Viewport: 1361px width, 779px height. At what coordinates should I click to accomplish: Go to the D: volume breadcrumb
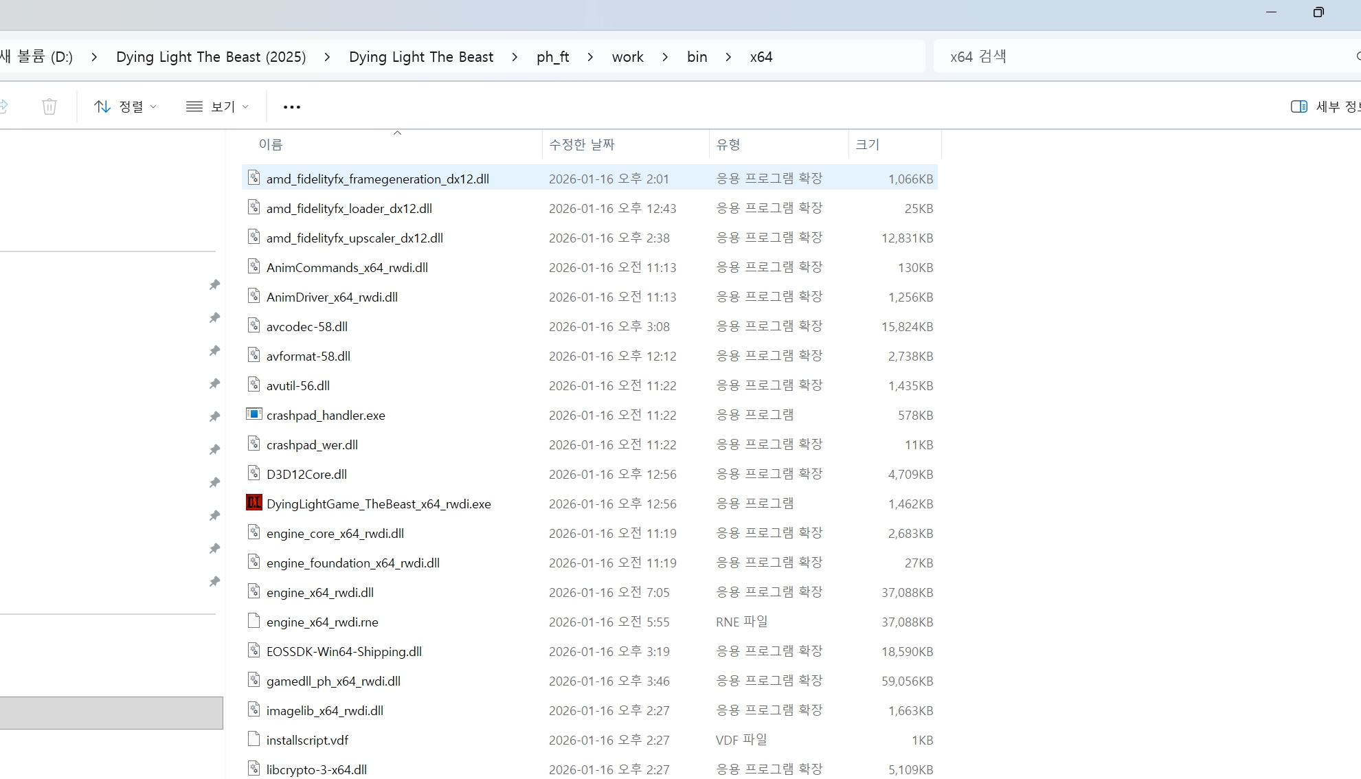pyautogui.click(x=36, y=57)
